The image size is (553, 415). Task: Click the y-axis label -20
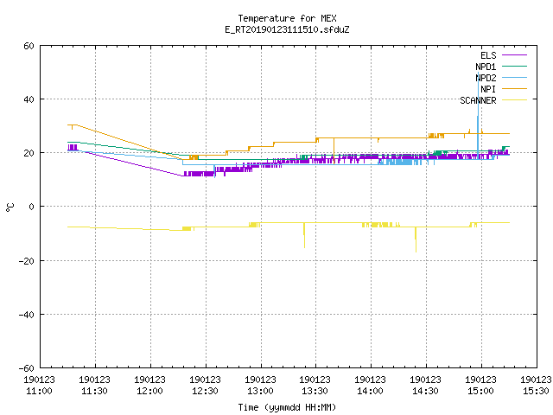27,261
